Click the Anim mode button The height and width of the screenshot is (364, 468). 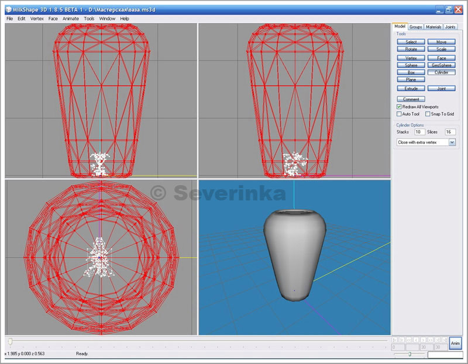[455, 343]
